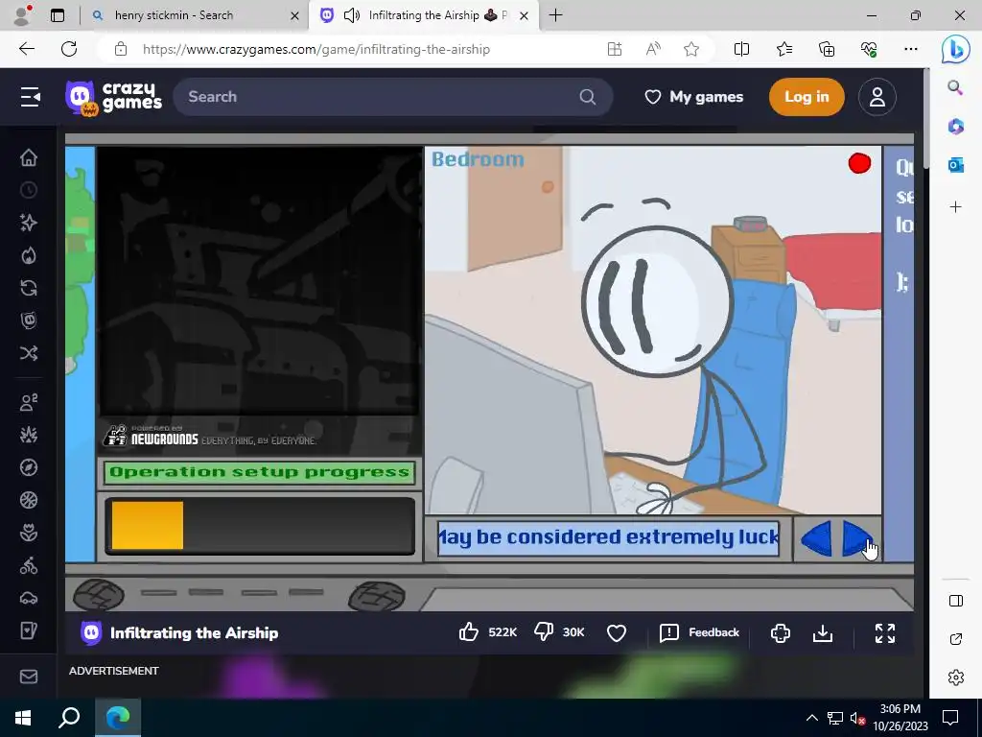Click the orange Log in button
This screenshot has width=982, height=737.
click(807, 97)
